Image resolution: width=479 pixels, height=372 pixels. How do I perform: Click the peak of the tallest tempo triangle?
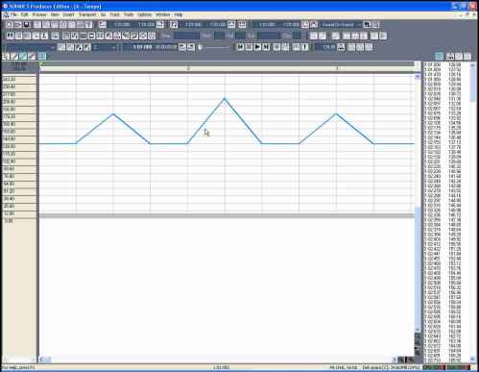point(225,98)
